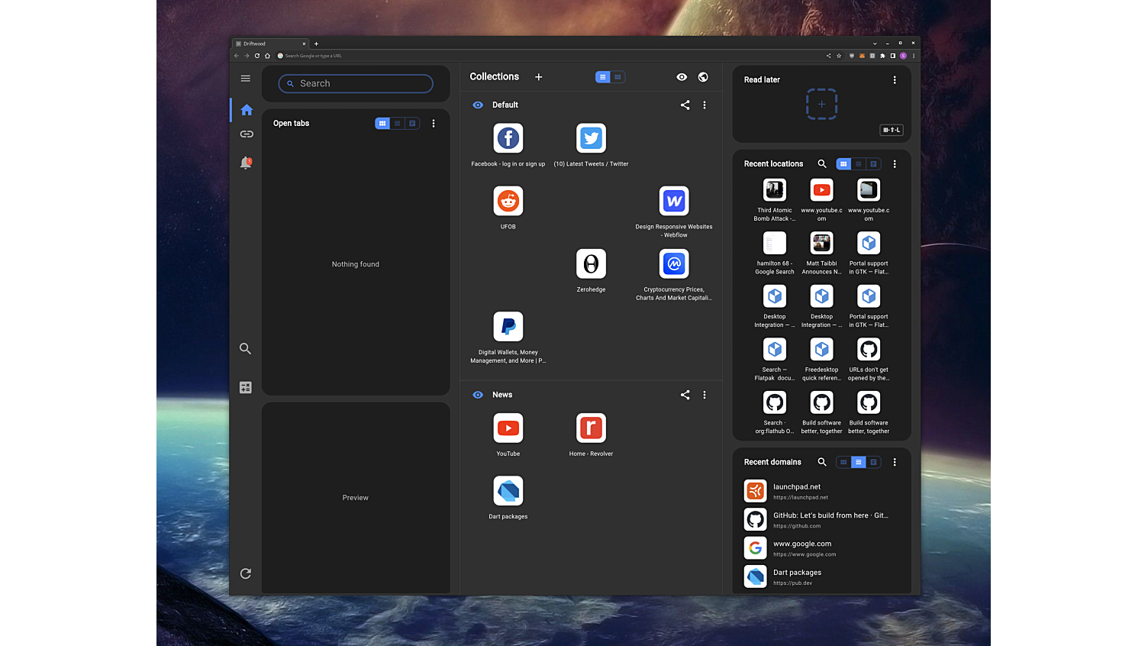Add a new collection with plus icon

tap(538, 77)
